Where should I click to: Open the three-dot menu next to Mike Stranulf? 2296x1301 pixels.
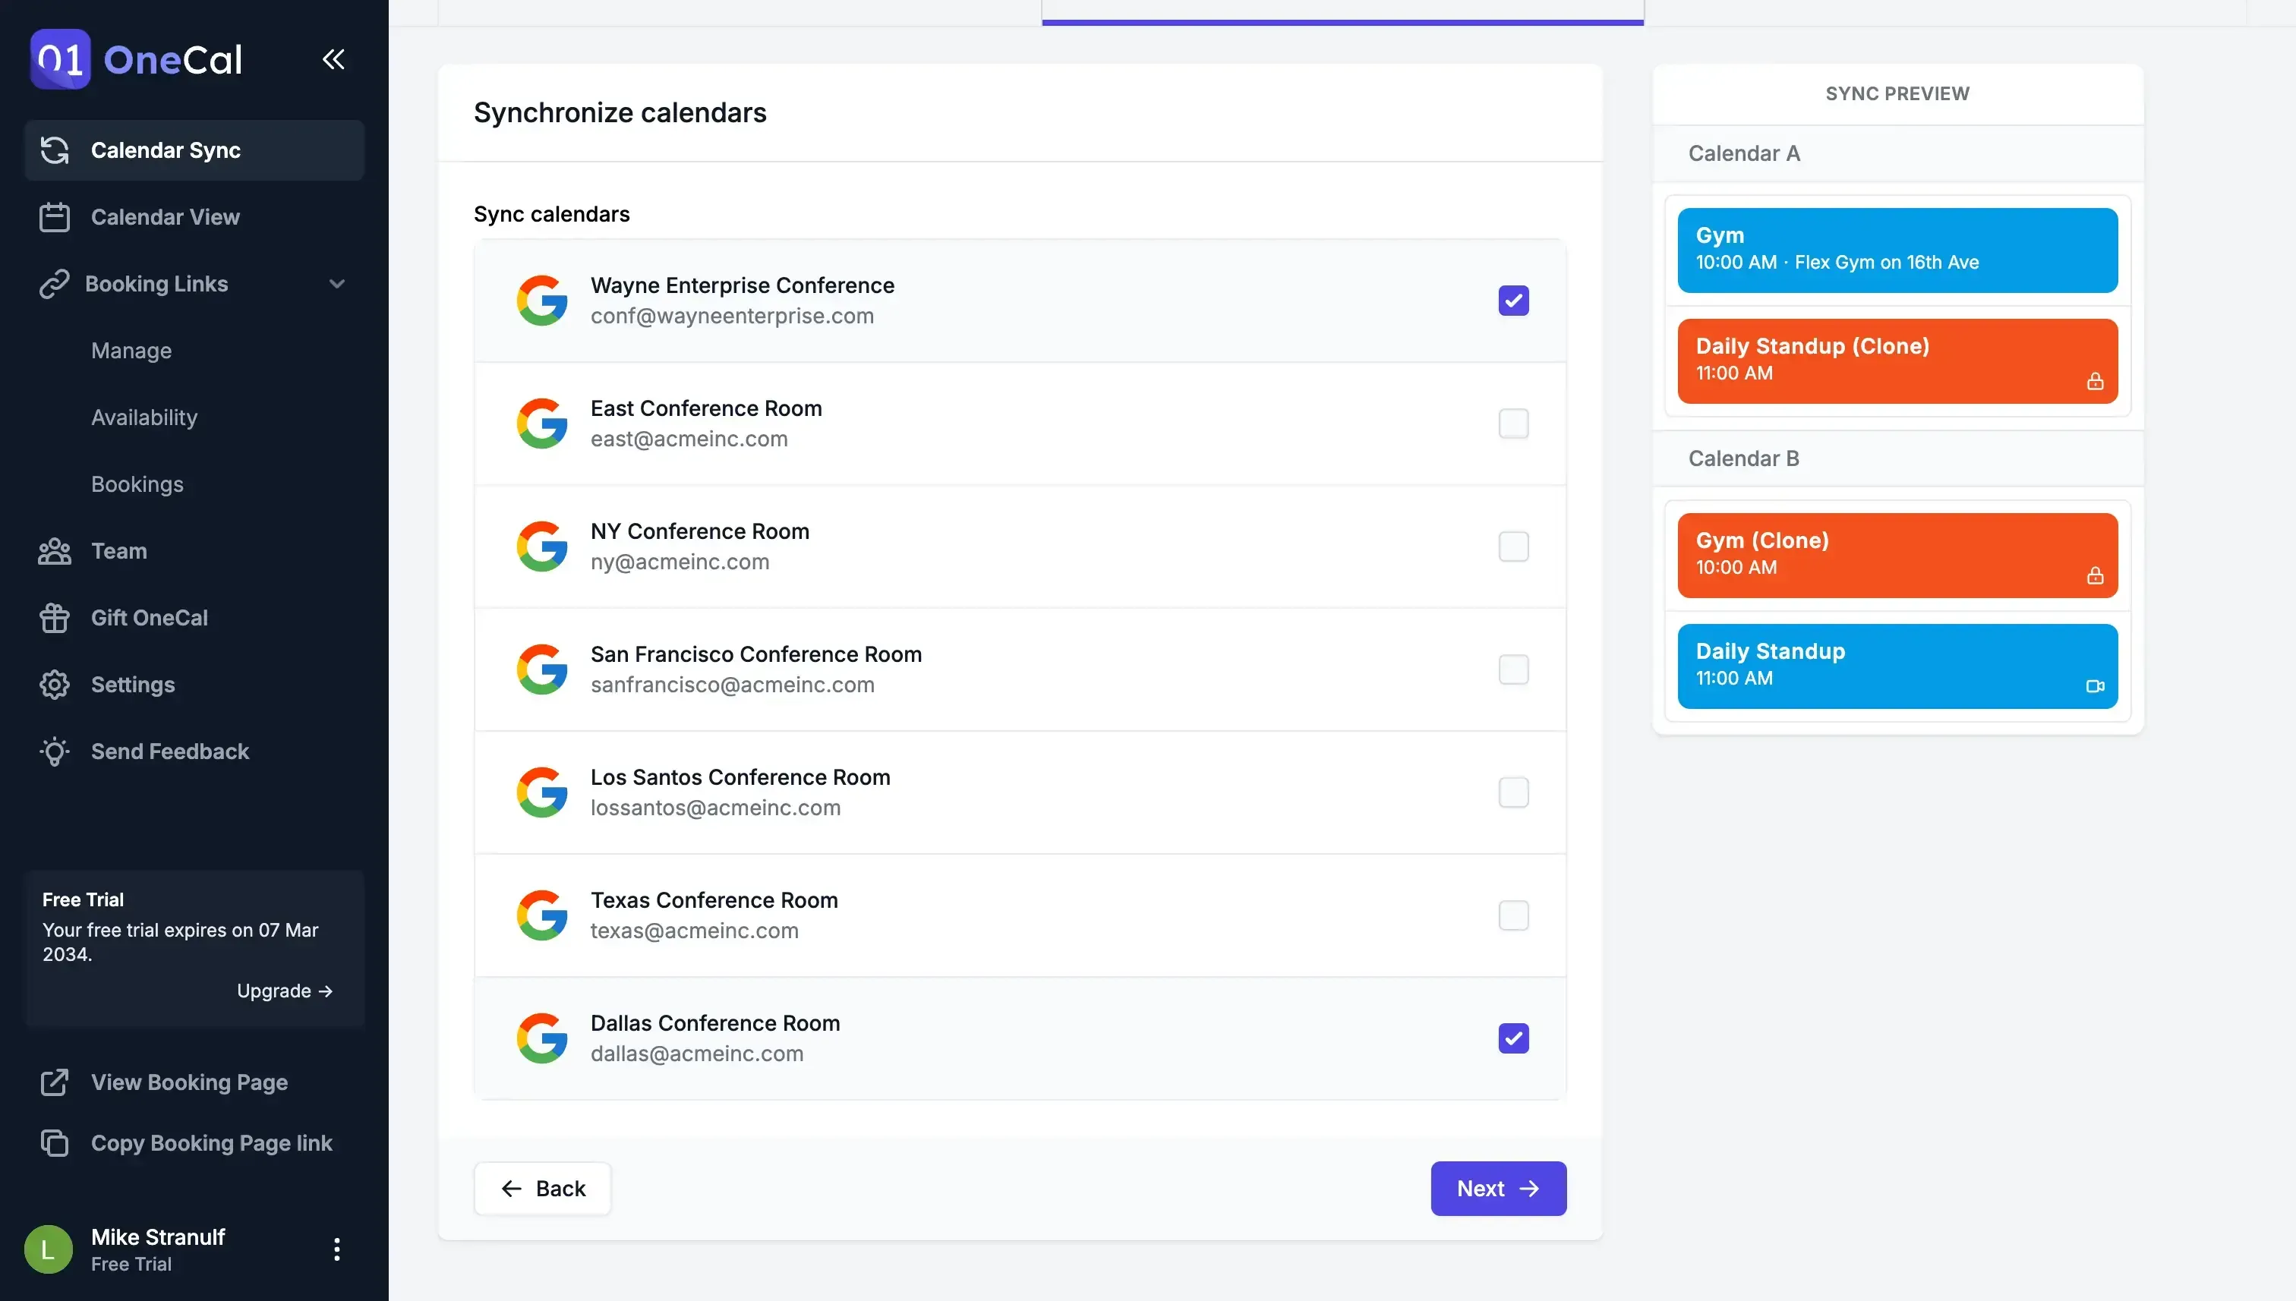pos(337,1249)
